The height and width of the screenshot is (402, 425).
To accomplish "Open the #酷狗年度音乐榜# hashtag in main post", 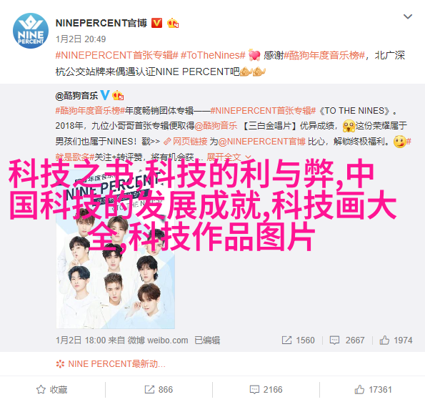I will (x=325, y=55).
